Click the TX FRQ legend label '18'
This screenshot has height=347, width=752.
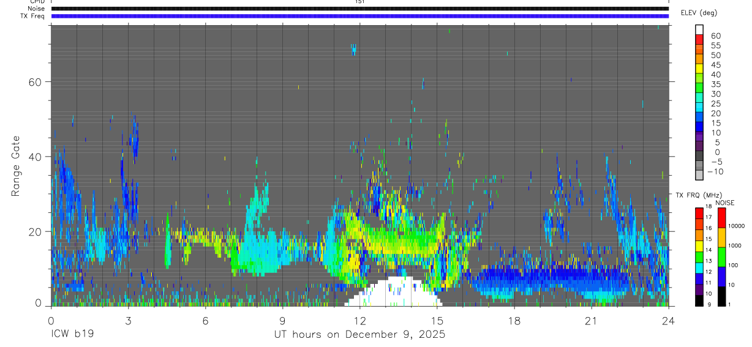click(x=710, y=207)
